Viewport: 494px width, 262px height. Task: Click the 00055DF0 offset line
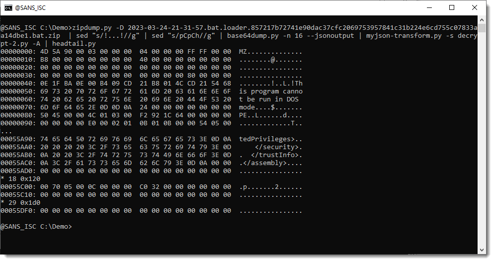(x=115, y=211)
